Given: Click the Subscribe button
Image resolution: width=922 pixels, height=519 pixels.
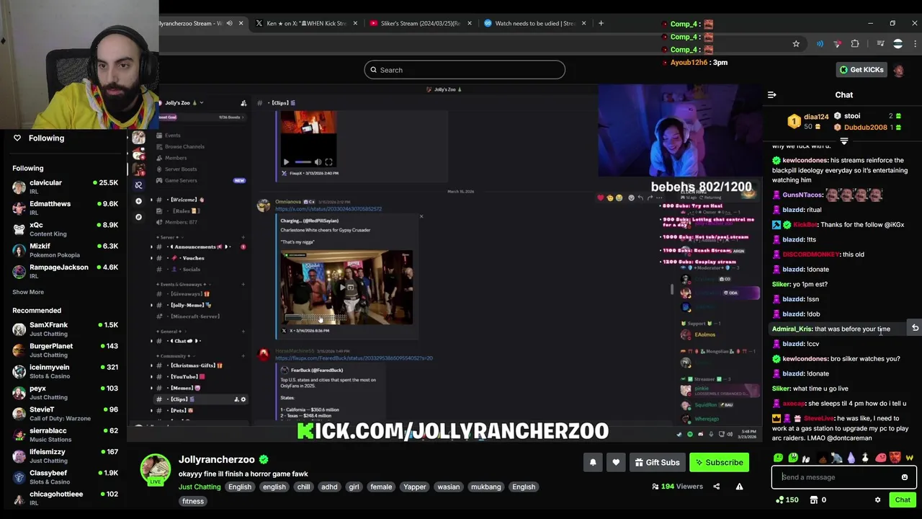Looking at the screenshot, I should [720, 463].
